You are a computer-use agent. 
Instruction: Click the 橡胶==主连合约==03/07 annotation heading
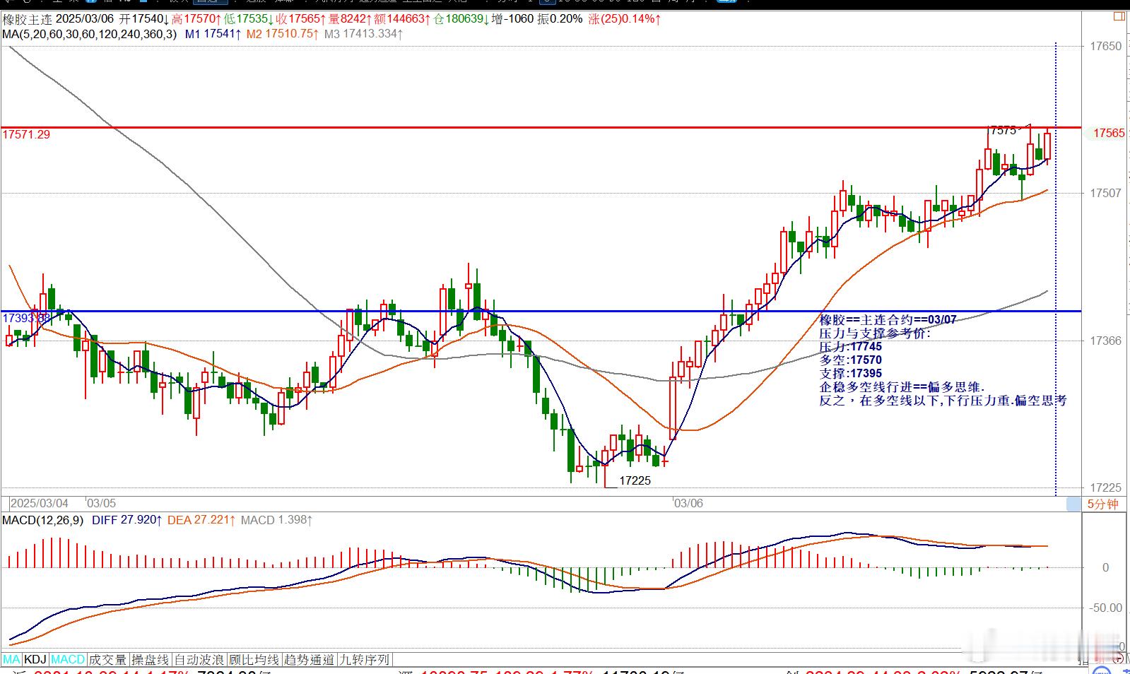coord(888,320)
